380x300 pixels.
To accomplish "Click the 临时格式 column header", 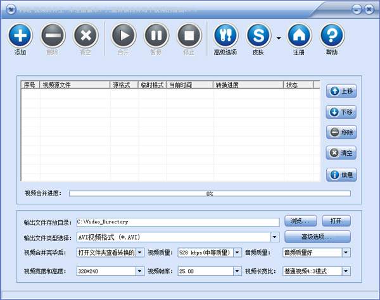I will pos(152,85).
